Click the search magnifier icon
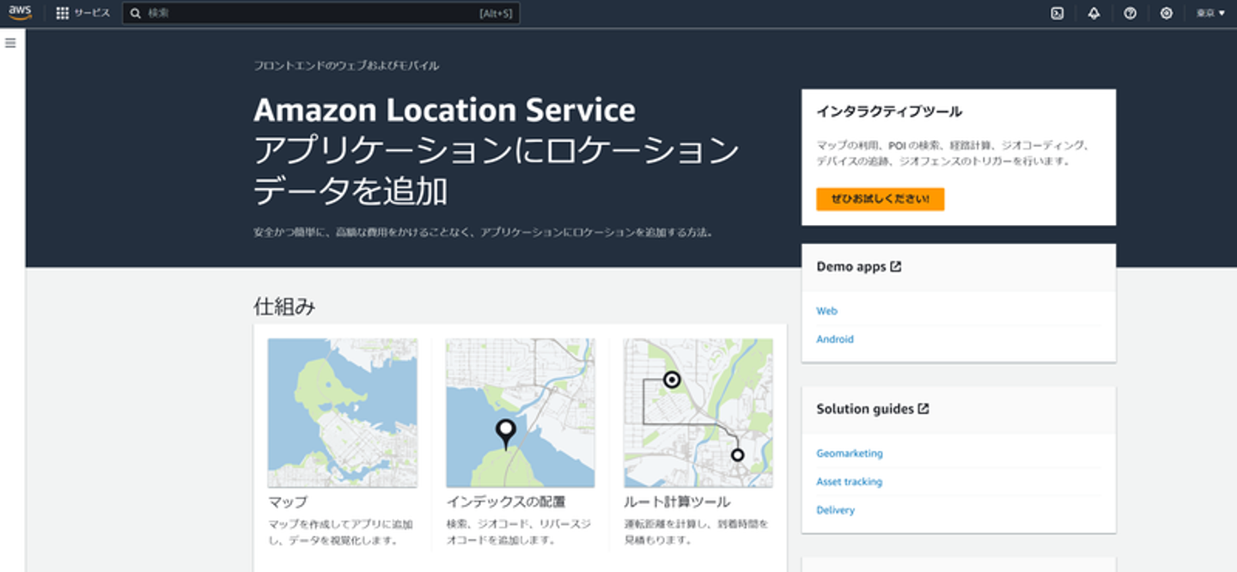 pyautogui.click(x=136, y=13)
